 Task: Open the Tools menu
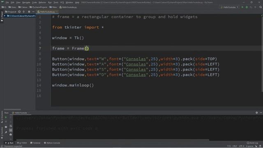point(56,2)
